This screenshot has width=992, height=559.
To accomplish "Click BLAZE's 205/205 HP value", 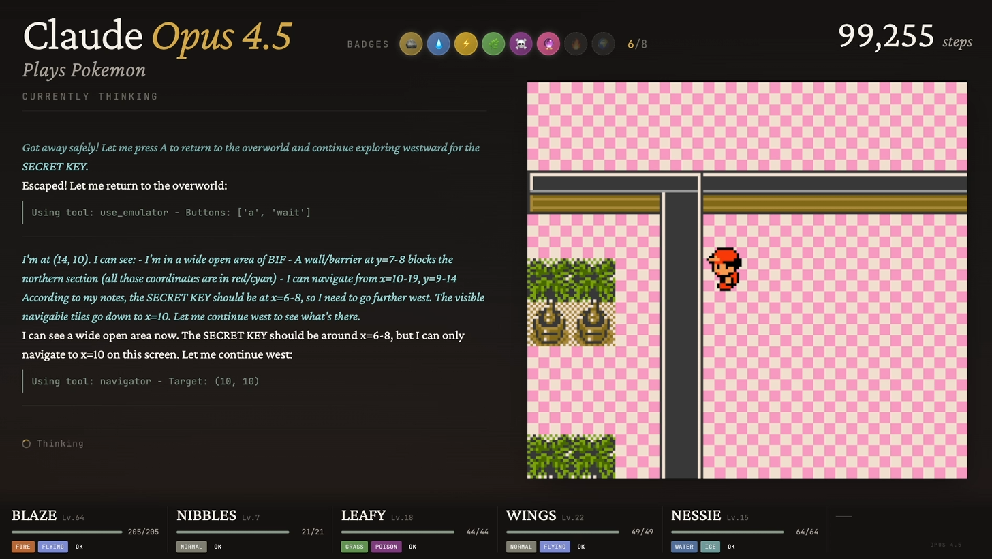I will [143, 532].
